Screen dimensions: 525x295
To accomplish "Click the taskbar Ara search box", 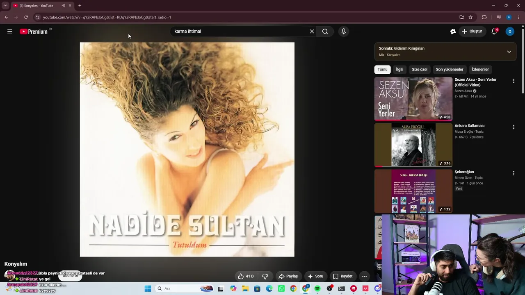I will pyautogui.click(x=185, y=288).
